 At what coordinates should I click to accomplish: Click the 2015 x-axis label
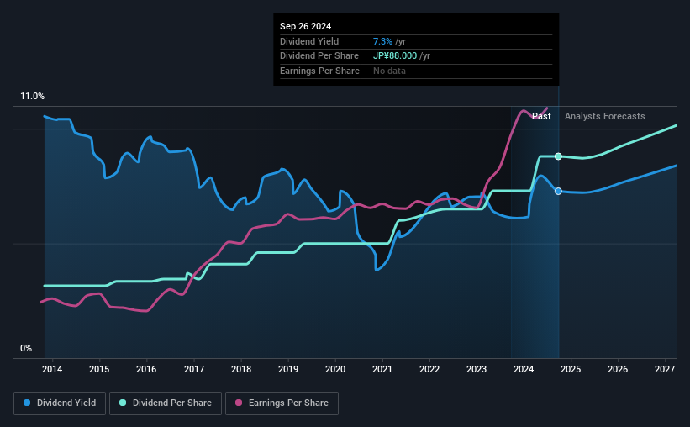click(x=99, y=369)
